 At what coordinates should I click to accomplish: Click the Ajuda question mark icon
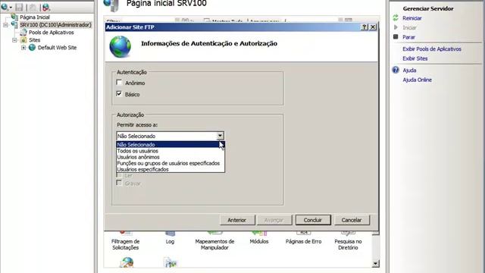click(x=396, y=70)
